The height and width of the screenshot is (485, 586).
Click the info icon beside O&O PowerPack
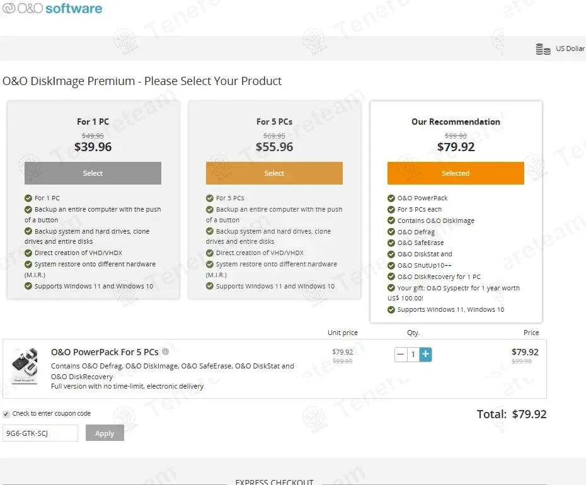click(x=166, y=352)
